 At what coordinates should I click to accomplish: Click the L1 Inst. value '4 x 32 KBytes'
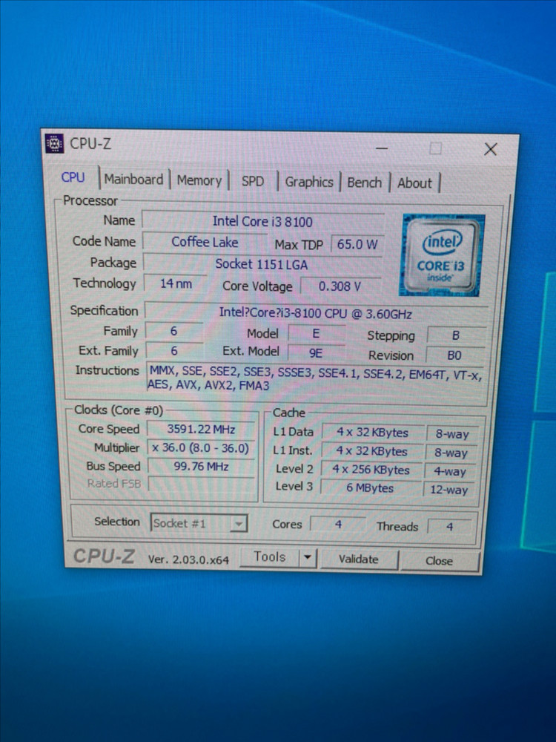[x=371, y=451]
